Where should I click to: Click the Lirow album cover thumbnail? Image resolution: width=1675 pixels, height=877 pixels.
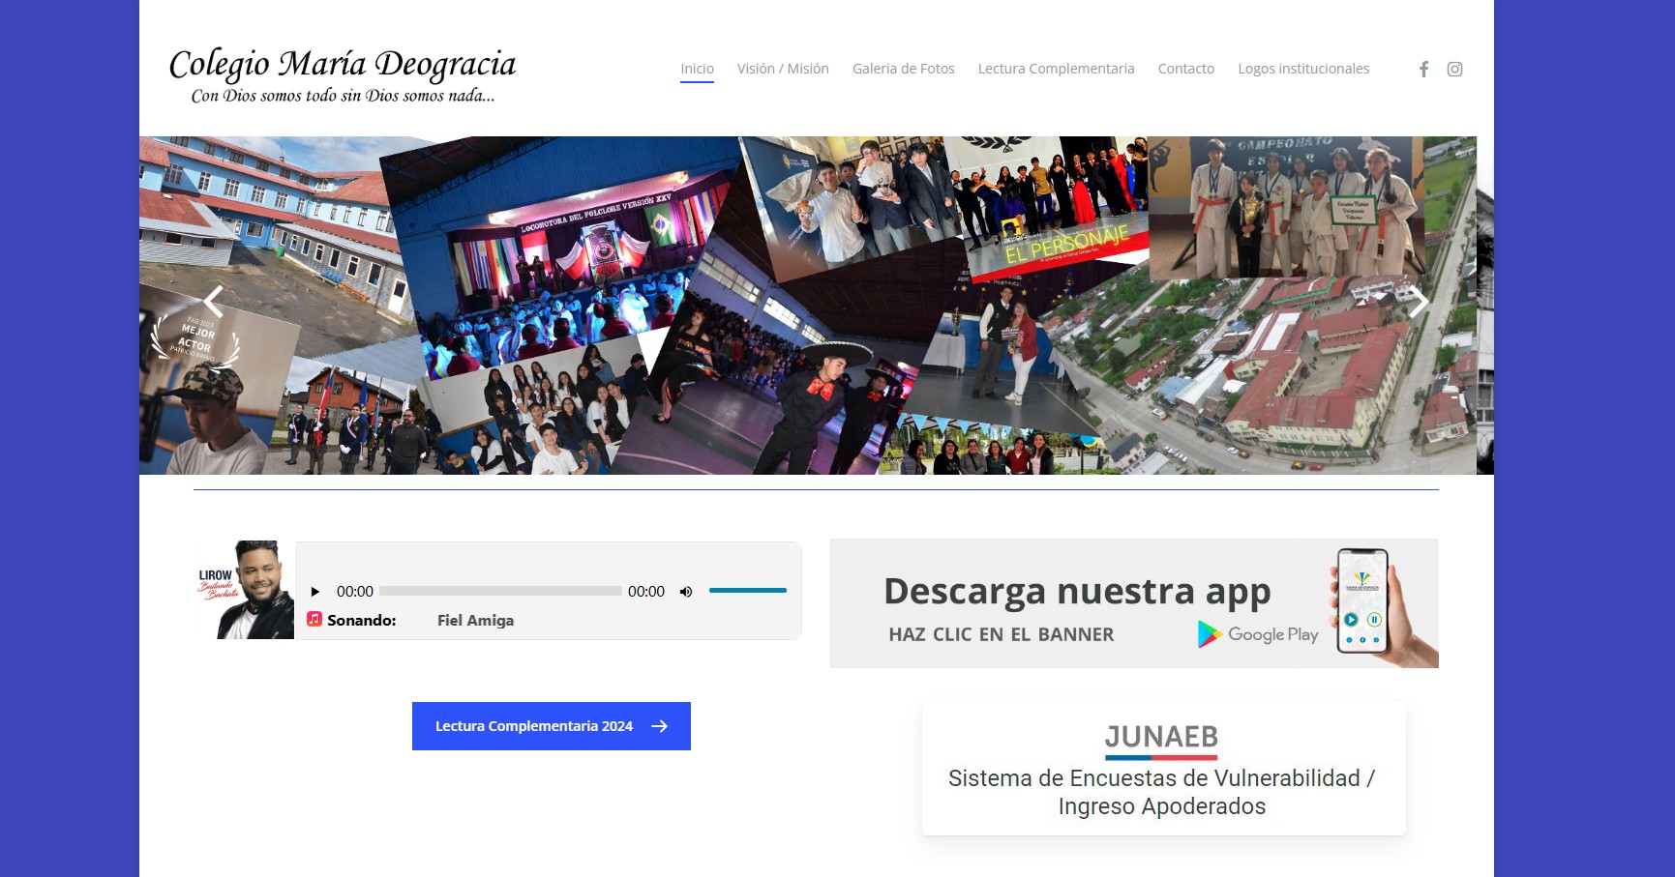coord(245,590)
